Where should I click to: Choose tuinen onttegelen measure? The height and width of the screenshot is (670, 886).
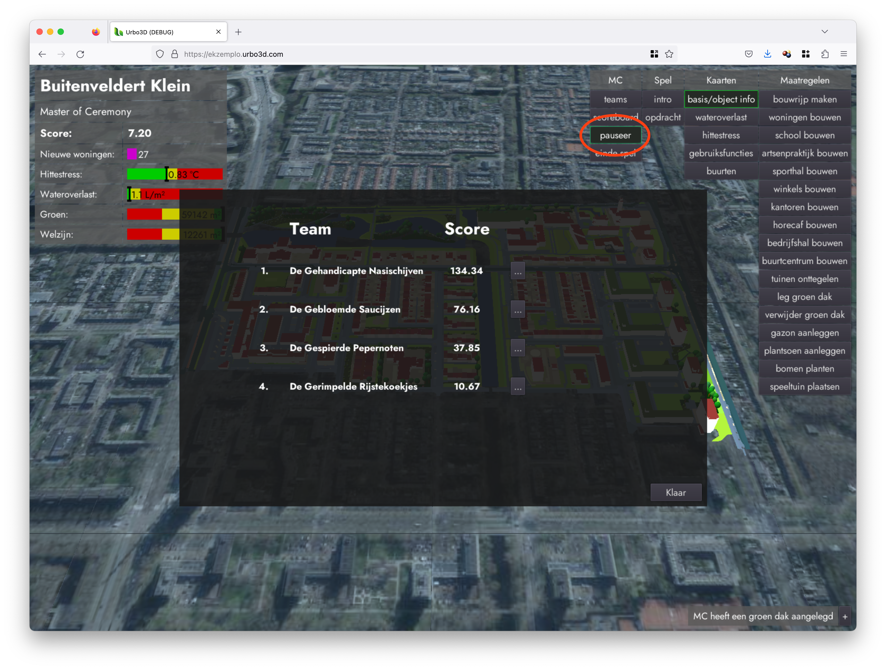pos(805,279)
